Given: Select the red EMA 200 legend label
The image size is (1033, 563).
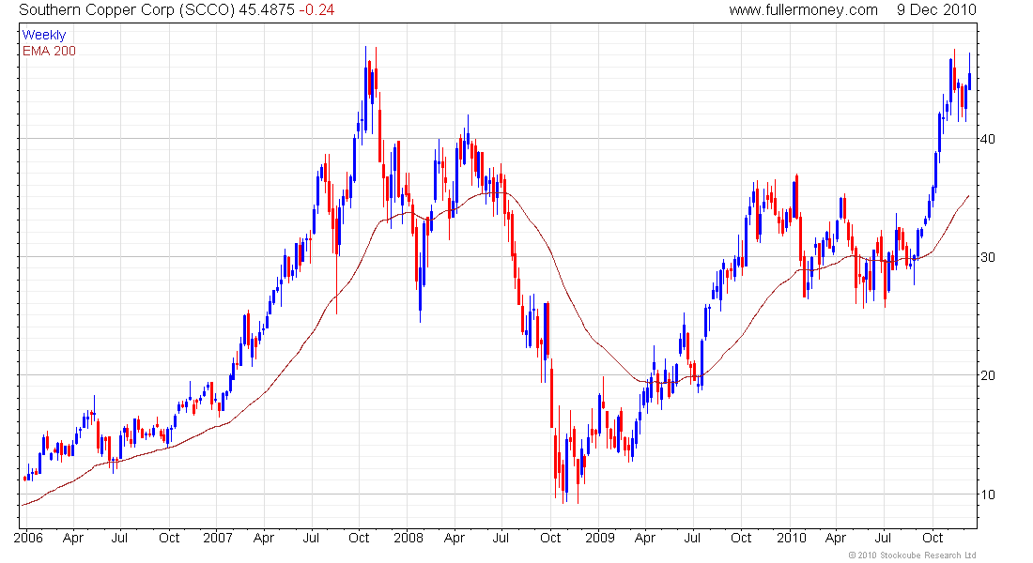Looking at the screenshot, I should tap(49, 51).
